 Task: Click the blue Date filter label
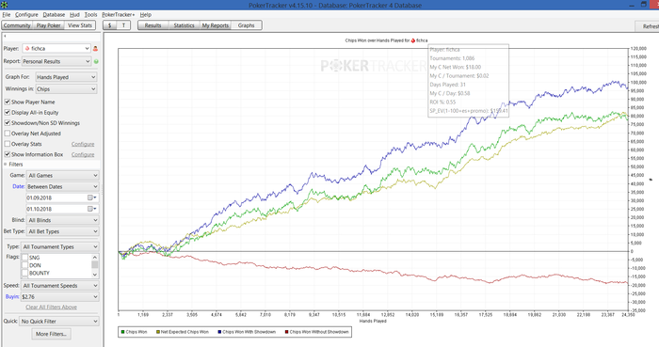pyautogui.click(x=18, y=186)
